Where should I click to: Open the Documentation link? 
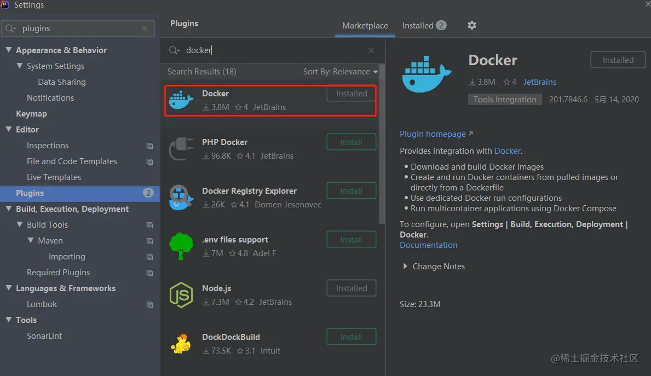point(428,245)
